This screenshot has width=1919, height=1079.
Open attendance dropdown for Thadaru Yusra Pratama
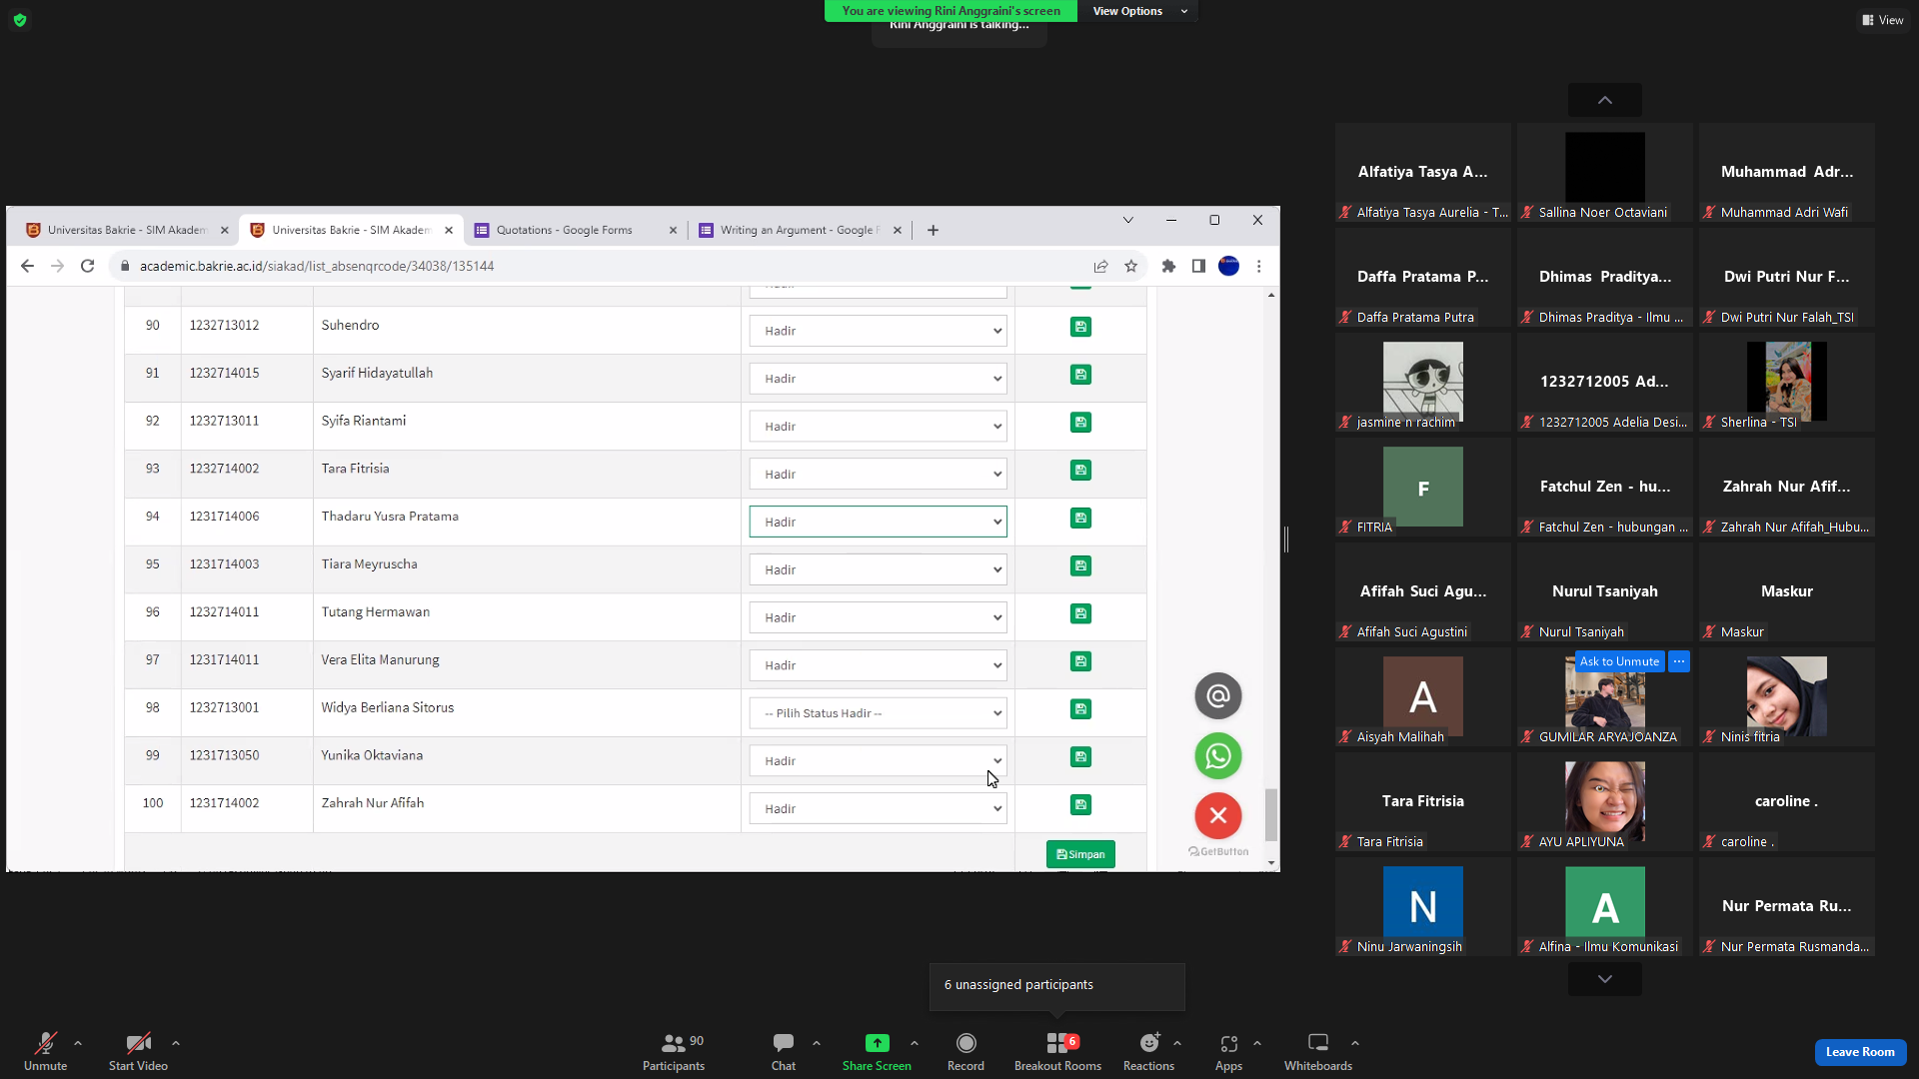(878, 522)
